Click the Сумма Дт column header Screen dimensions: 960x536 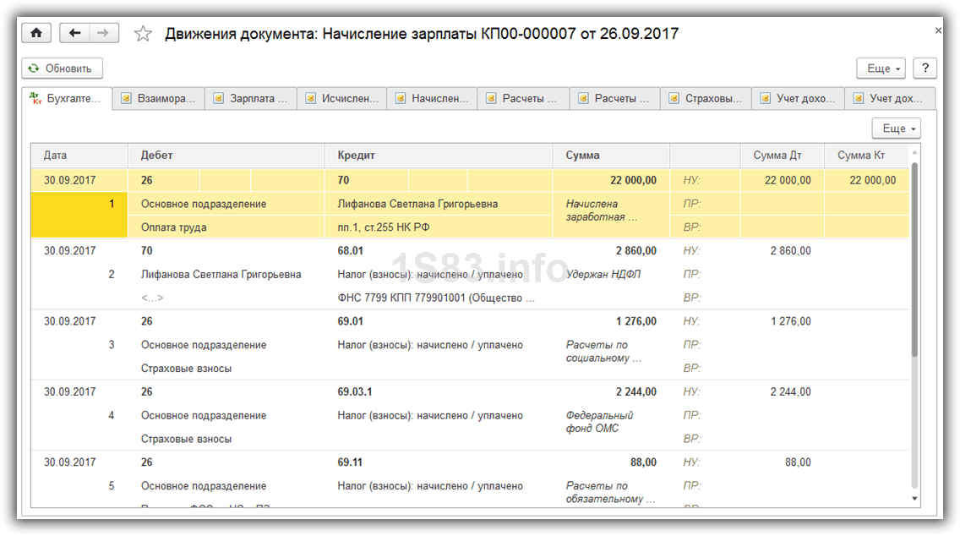pyautogui.click(x=782, y=156)
